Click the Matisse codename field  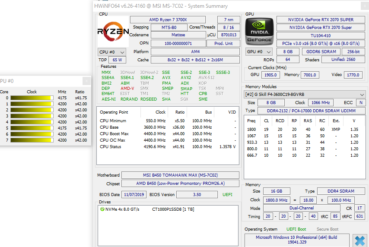(178, 35)
